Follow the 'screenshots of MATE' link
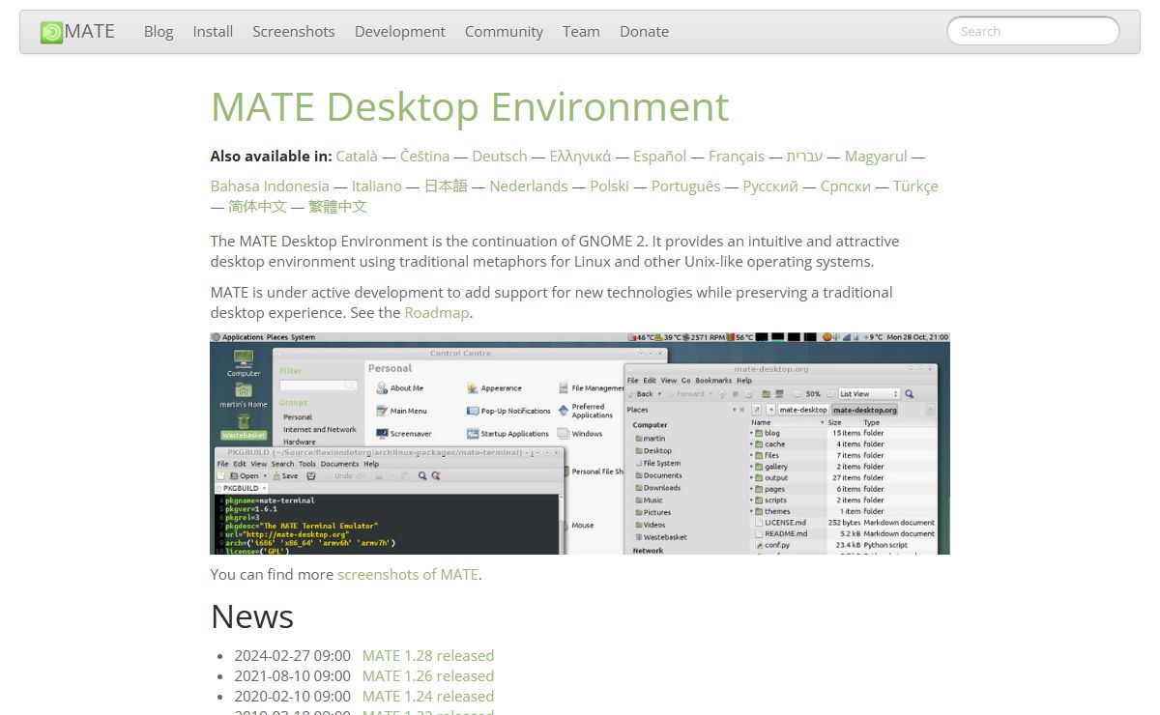1160x715 pixels. [x=408, y=574]
